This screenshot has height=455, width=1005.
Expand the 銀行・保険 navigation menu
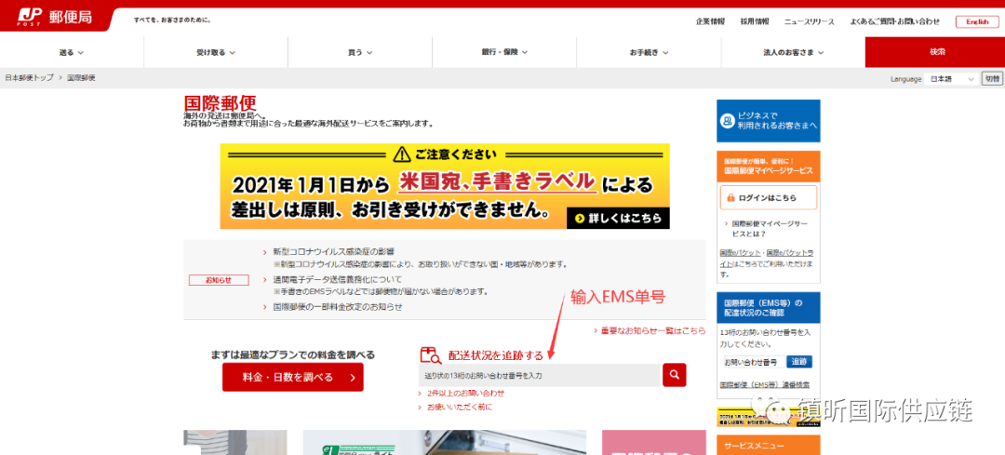point(504,52)
